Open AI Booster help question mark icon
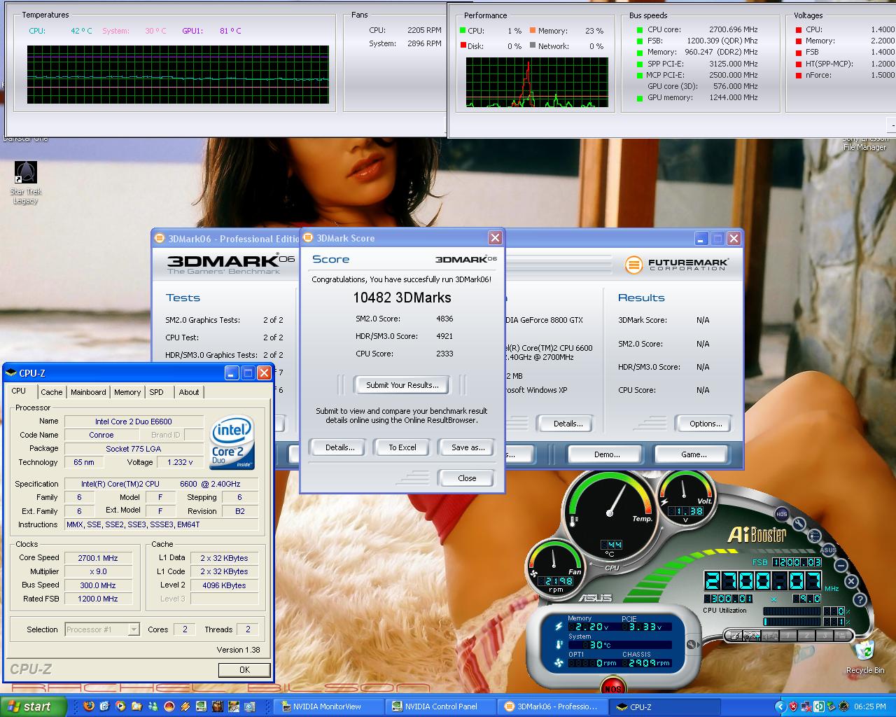The image size is (896, 717). (x=860, y=599)
